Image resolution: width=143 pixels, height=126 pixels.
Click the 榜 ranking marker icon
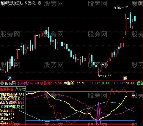click(x=125, y=78)
